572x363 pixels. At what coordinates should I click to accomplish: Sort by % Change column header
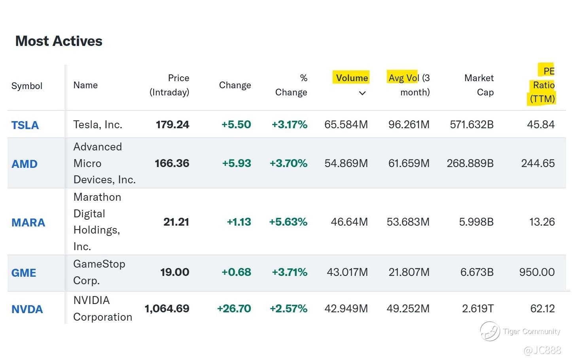pyautogui.click(x=292, y=85)
